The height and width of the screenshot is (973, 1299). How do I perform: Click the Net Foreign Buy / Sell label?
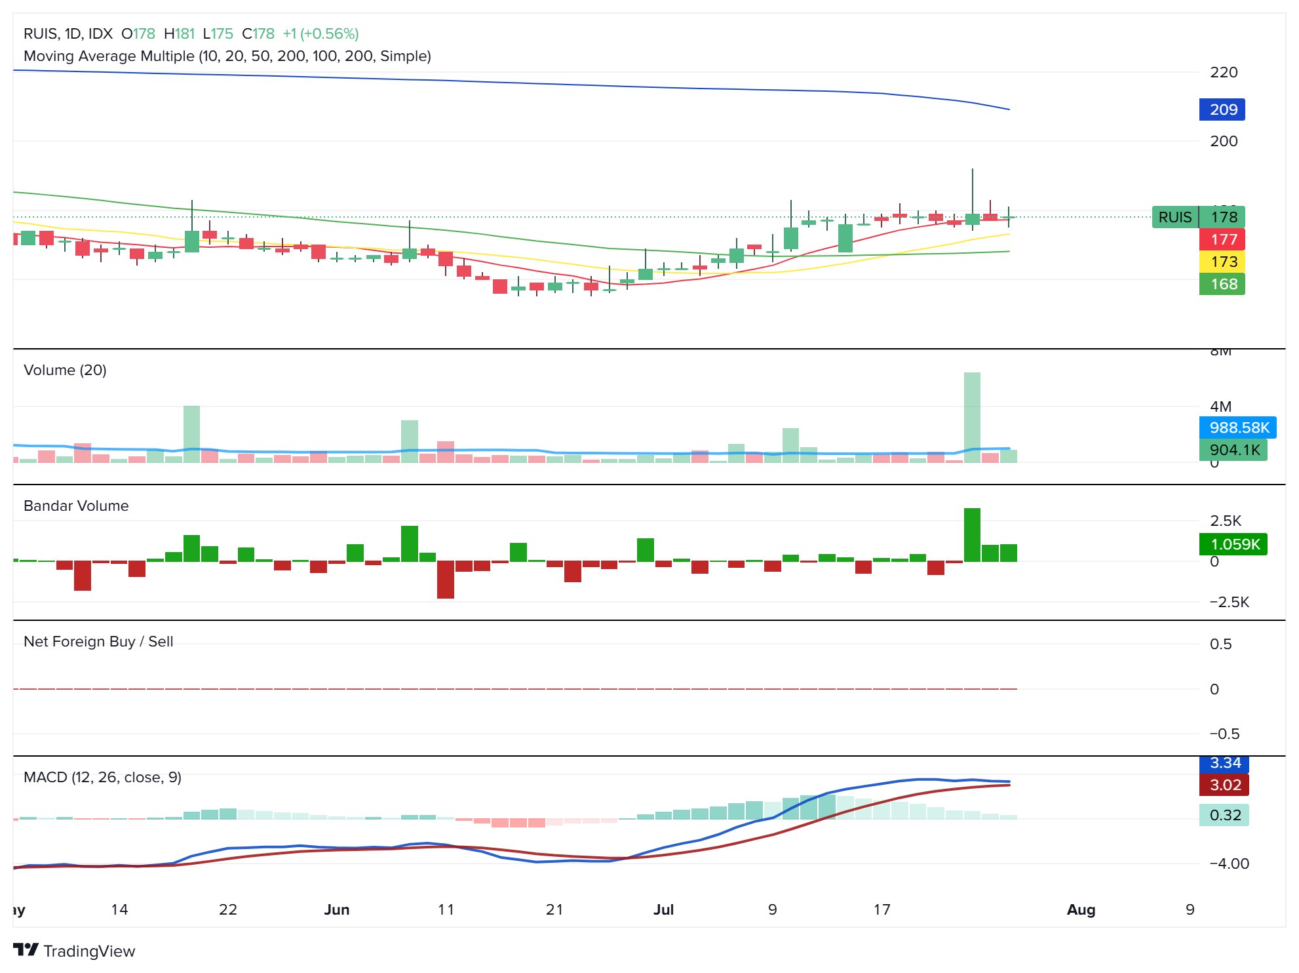coord(98,641)
